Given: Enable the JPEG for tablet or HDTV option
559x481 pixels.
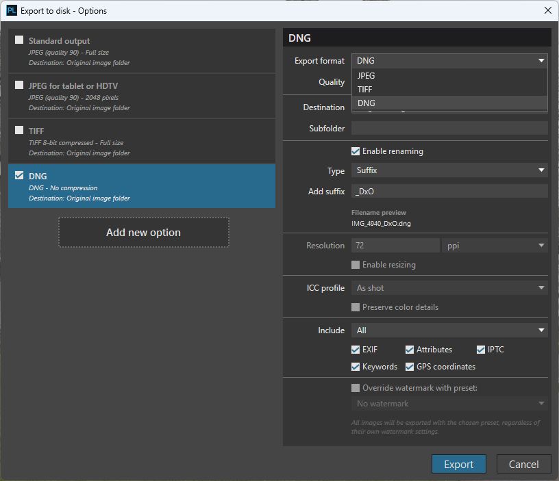Looking at the screenshot, I should click(19, 86).
